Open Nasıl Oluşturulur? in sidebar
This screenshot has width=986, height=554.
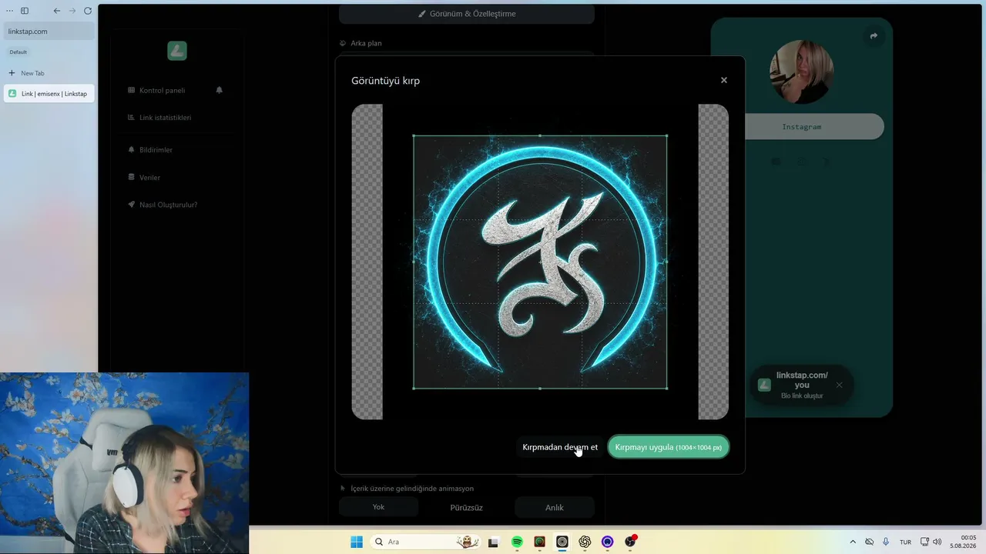163,205
